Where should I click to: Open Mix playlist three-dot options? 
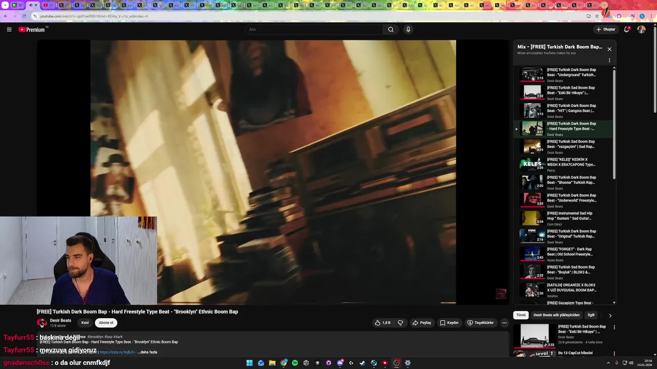pos(609,60)
